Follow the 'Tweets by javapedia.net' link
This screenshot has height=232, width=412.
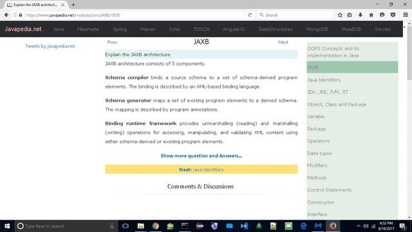[50, 46]
